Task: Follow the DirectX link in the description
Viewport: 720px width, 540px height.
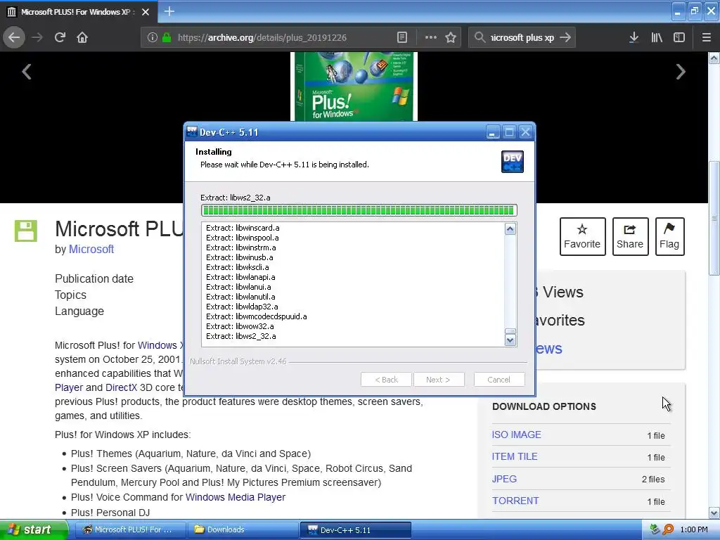Action: 121,387
